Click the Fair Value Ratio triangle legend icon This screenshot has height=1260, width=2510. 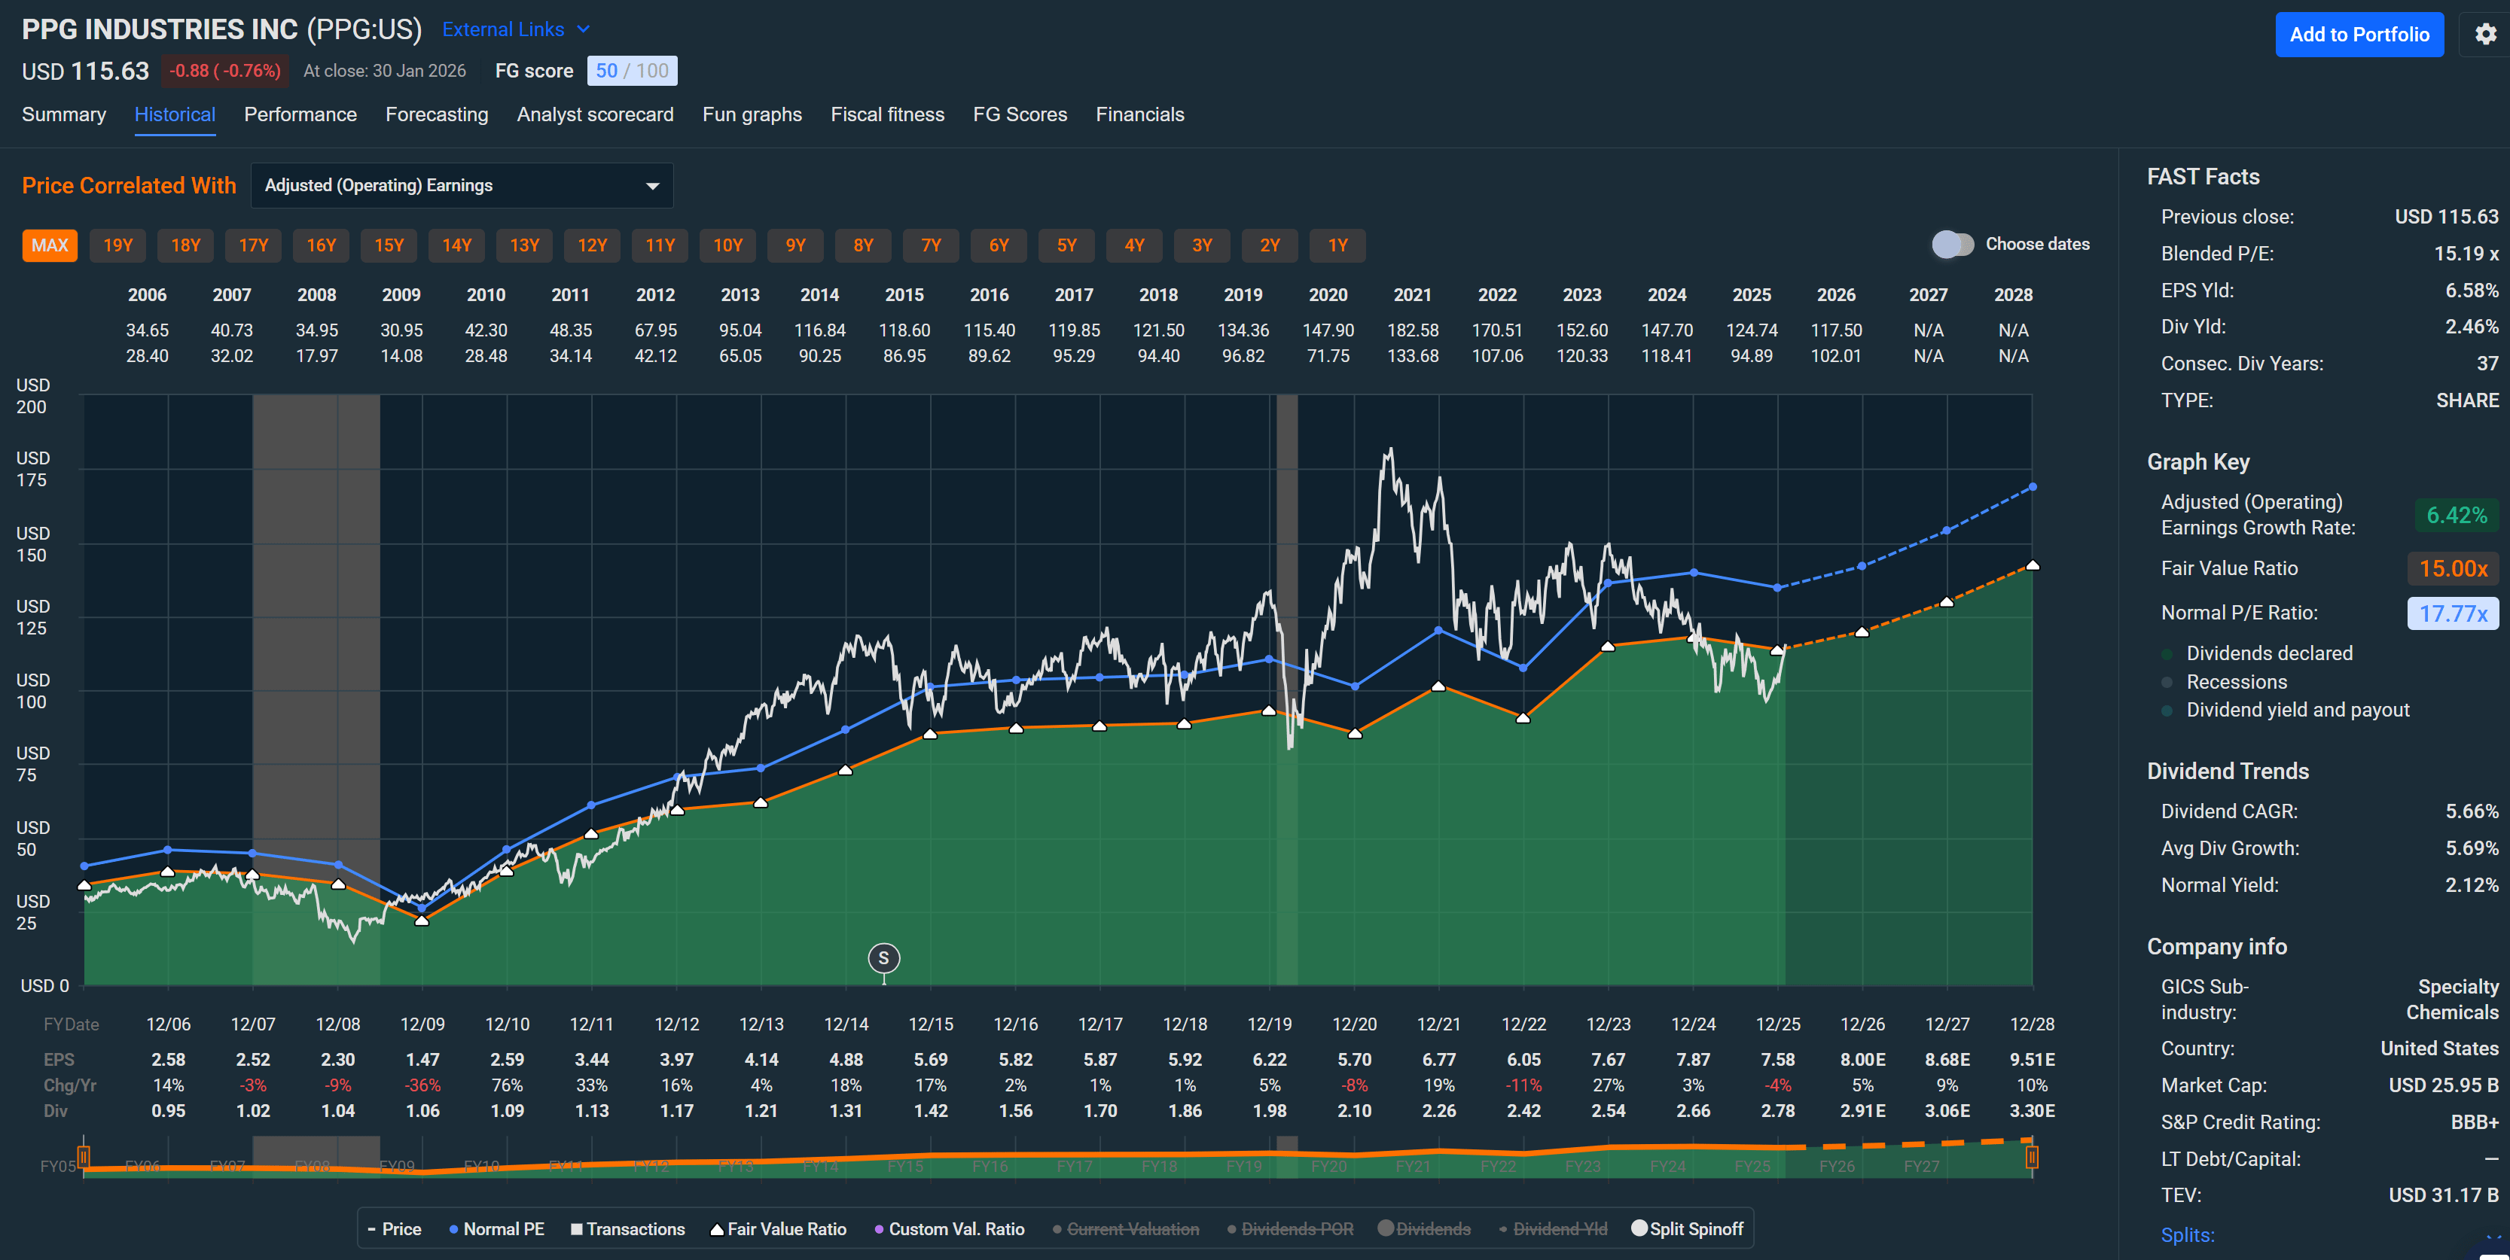717,1229
